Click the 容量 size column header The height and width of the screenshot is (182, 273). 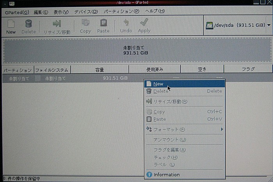pos(100,70)
